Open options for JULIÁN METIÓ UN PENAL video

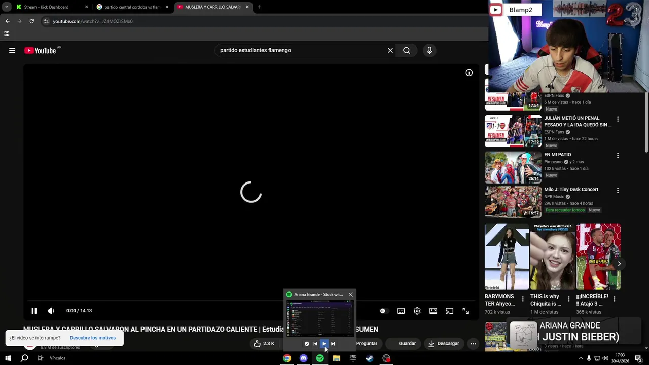(618, 119)
